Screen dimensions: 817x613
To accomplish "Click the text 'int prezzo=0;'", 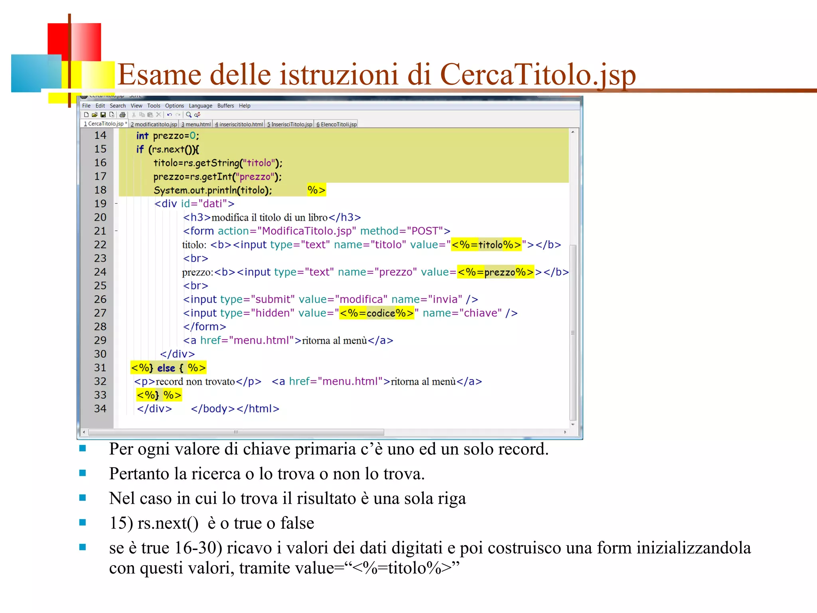I will [x=168, y=136].
